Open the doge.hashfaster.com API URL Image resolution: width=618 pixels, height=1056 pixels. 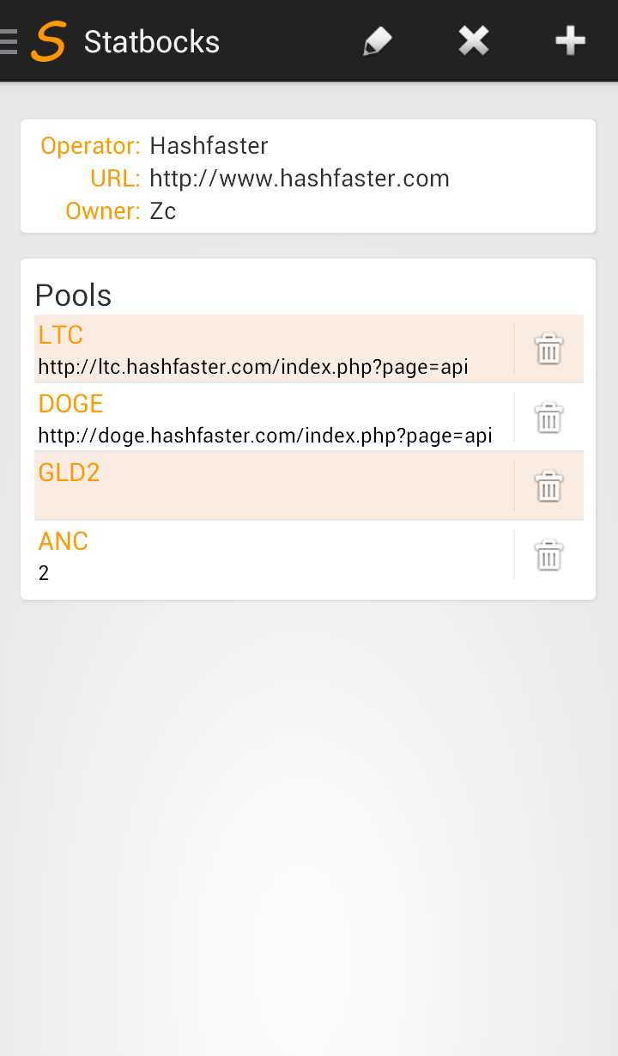(x=265, y=436)
